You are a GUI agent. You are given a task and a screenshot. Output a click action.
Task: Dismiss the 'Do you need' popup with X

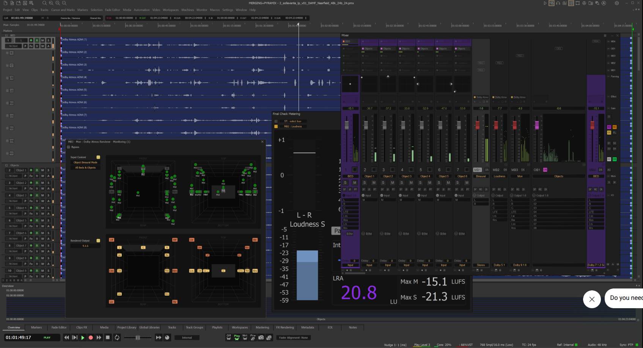coord(592,299)
